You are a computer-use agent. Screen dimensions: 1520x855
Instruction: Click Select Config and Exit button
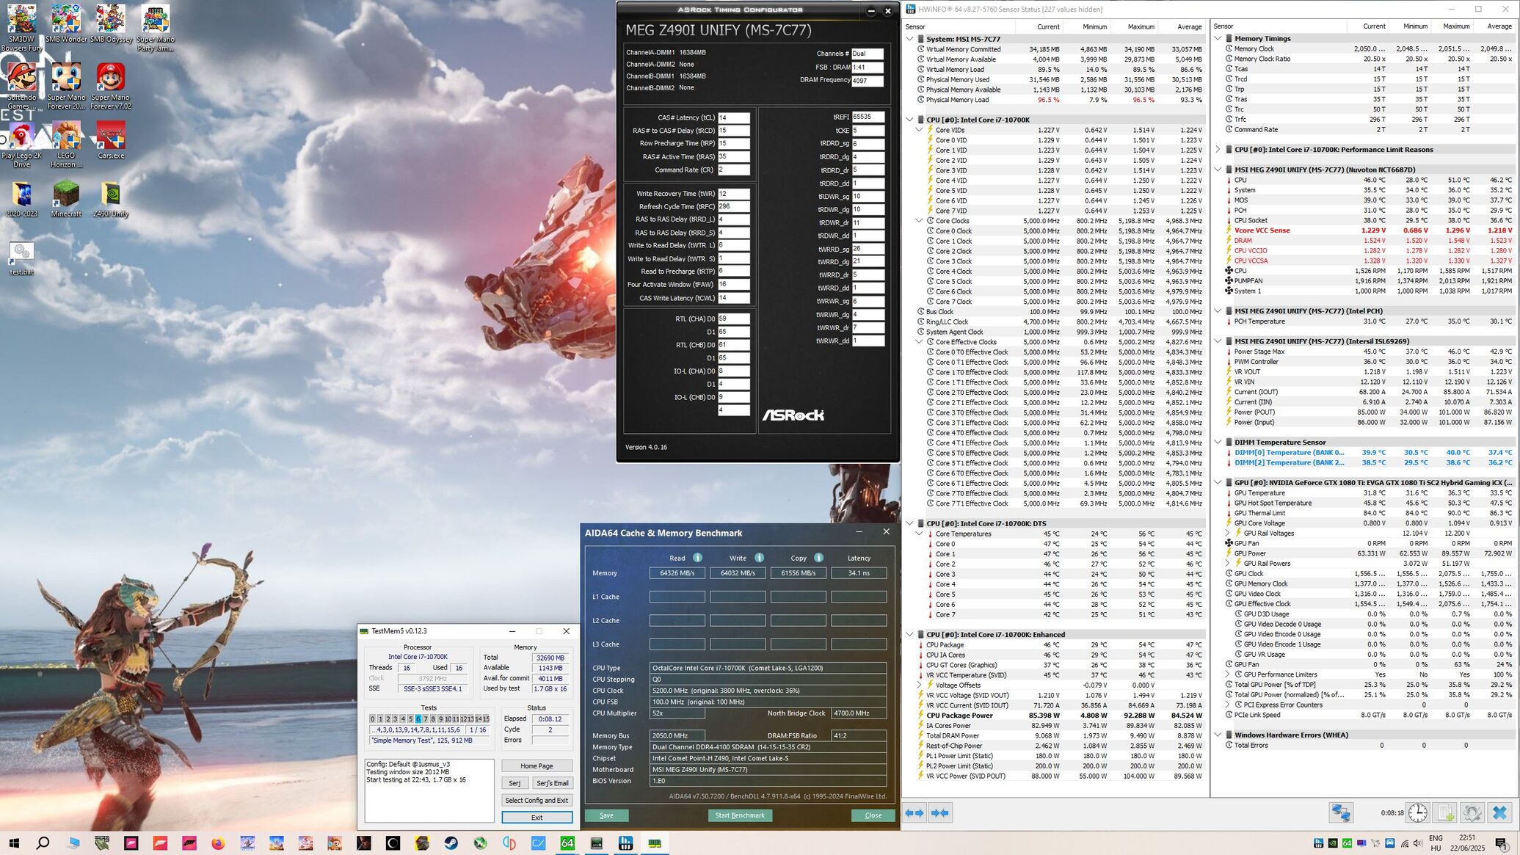537,800
